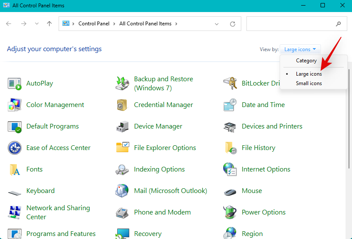Click the Control Panel breadcrumb
This screenshot has height=239, width=352.
click(93, 24)
